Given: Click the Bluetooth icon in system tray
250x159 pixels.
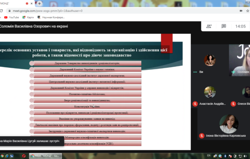Looking at the screenshot, I should (x=225, y=156).
